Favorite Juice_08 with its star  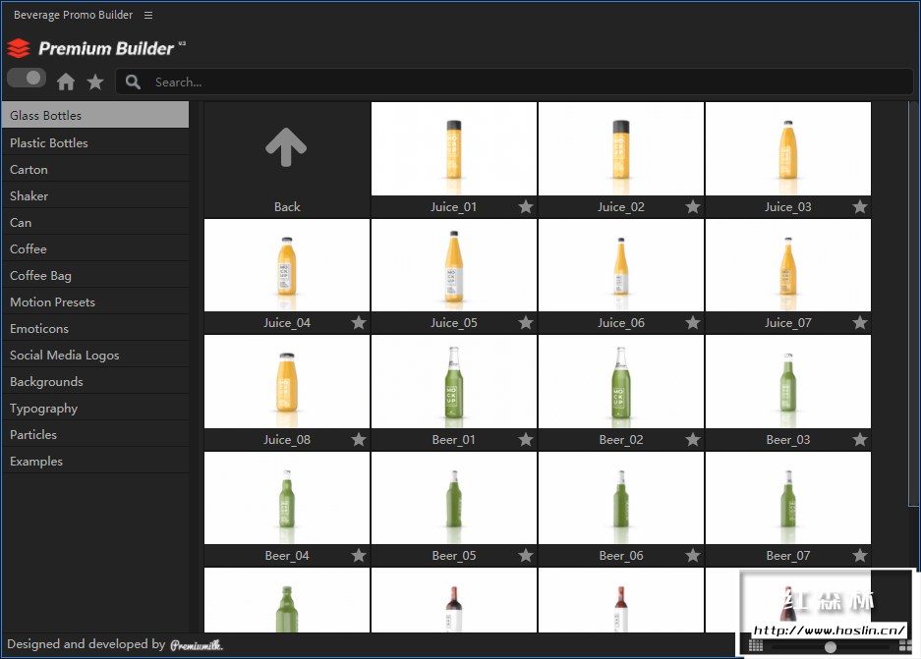click(359, 439)
